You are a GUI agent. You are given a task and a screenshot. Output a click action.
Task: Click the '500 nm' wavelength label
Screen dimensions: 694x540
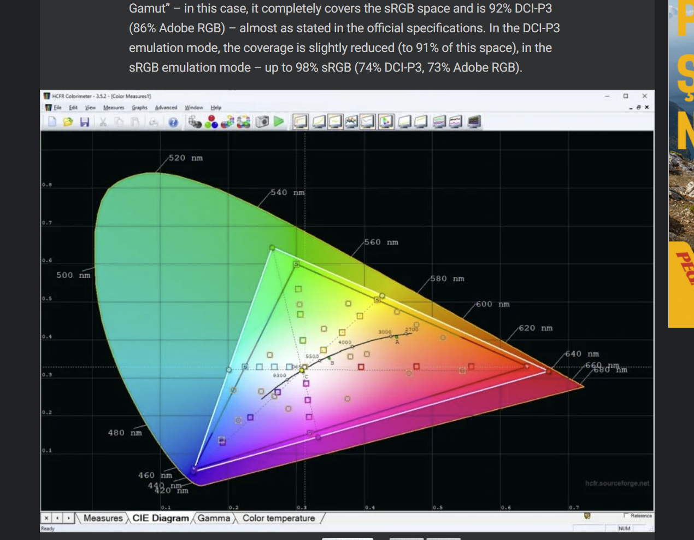click(x=73, y=275)
